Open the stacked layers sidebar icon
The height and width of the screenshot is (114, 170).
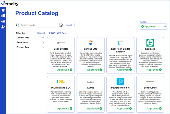pyautogui.click(x=3, y=10)
